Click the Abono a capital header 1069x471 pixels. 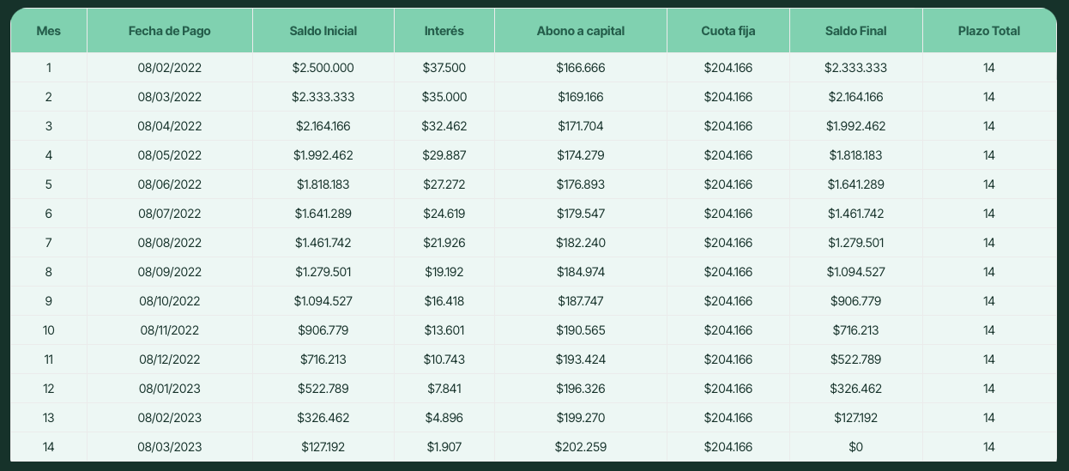tap(581, 31)
